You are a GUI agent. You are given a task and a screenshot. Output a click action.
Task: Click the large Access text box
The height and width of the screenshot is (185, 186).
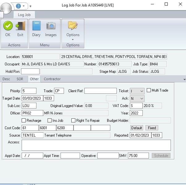96,145
